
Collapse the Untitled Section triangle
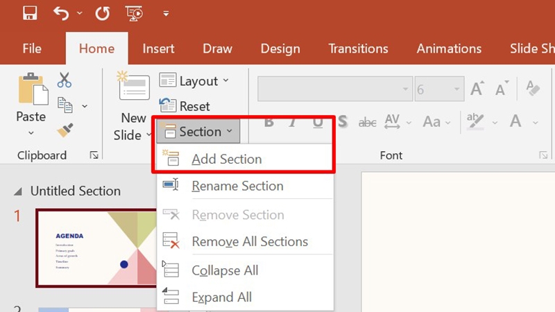(18, 192)
